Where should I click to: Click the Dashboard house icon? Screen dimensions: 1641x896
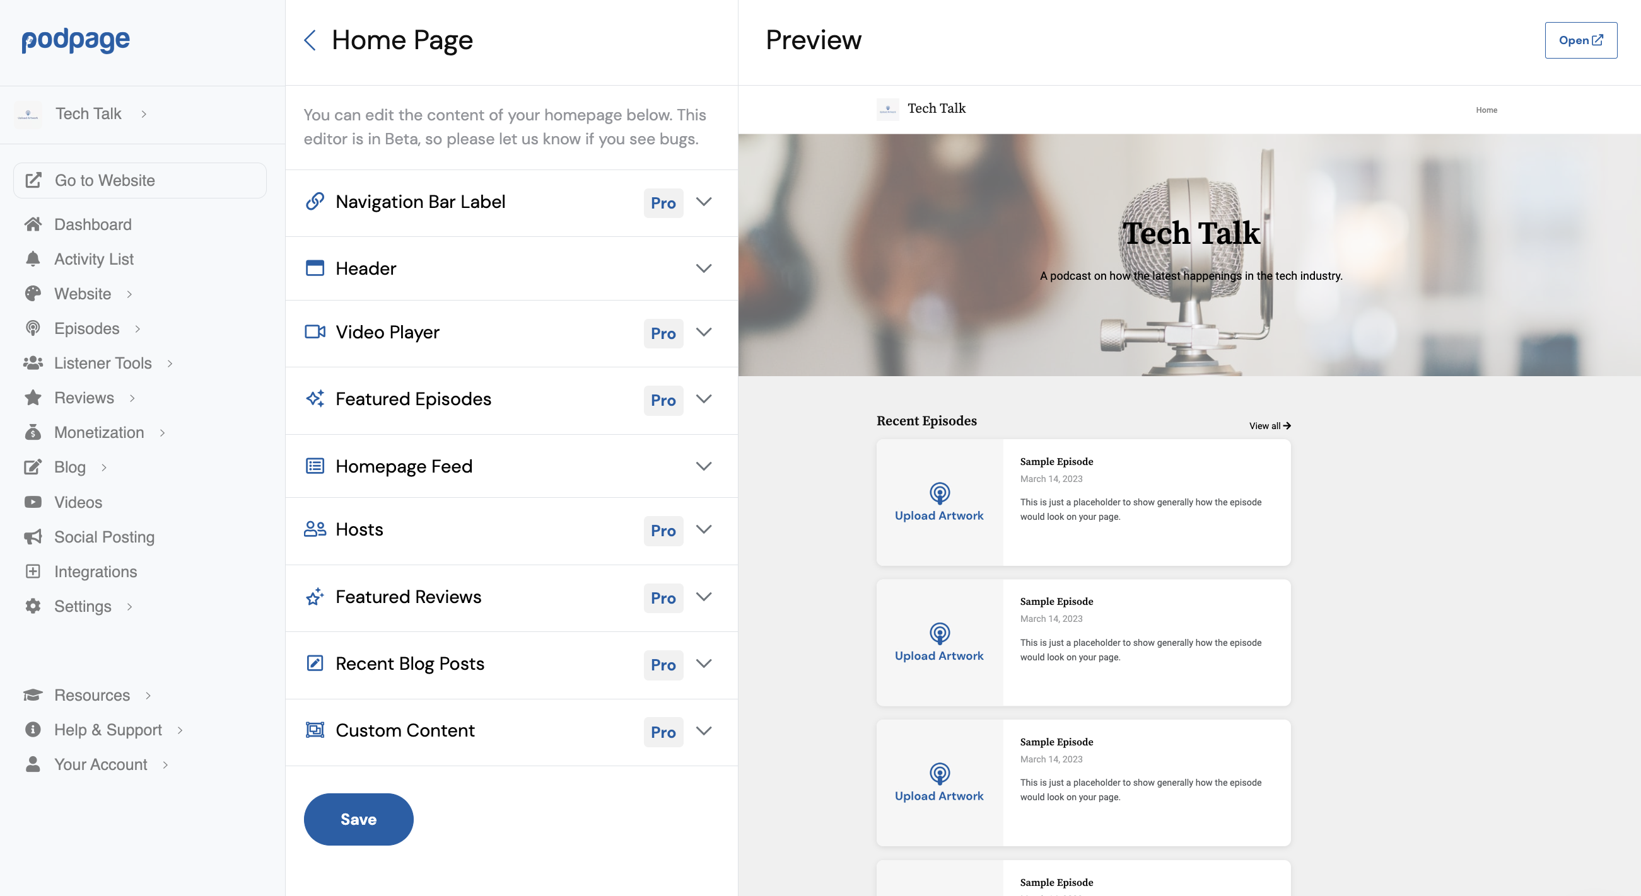(x=33, y=225)
